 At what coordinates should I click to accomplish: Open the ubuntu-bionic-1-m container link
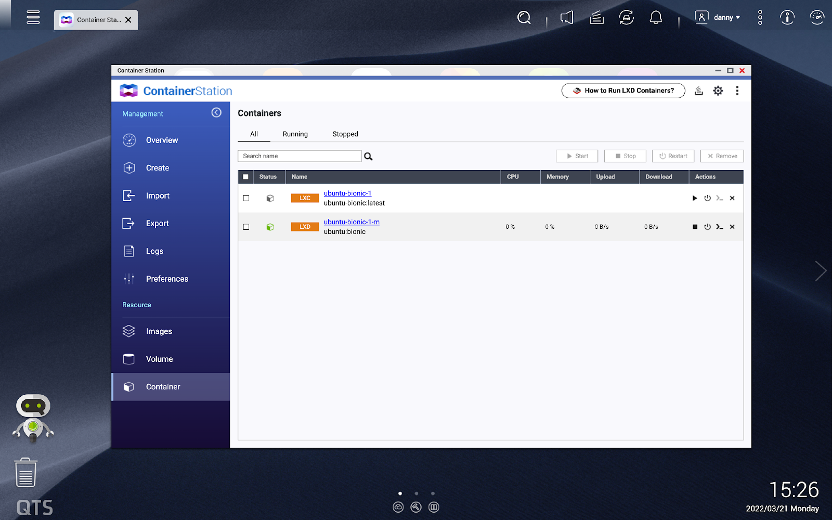click(x=352, y=222)
